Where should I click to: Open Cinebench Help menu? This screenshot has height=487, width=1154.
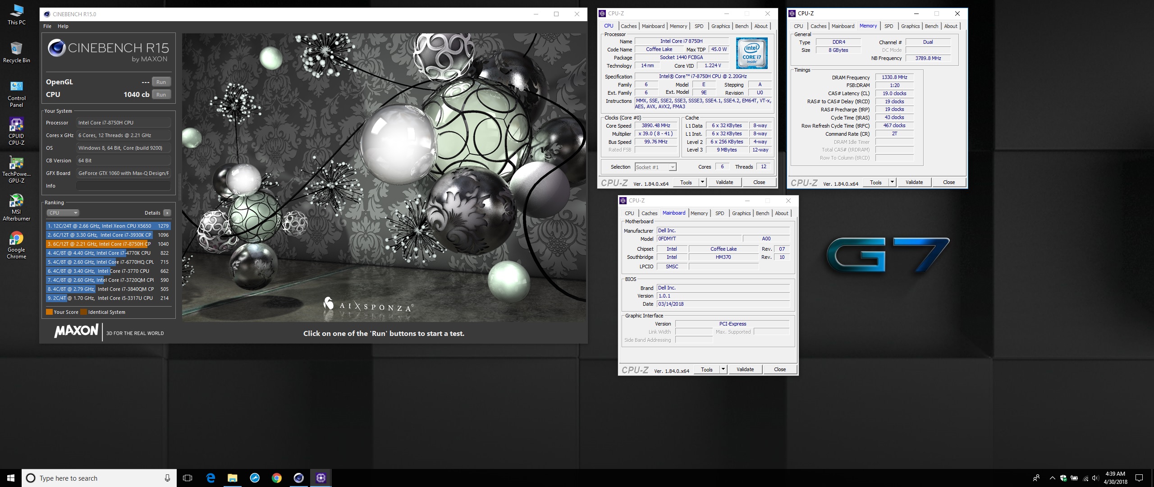tap(63, 26)
